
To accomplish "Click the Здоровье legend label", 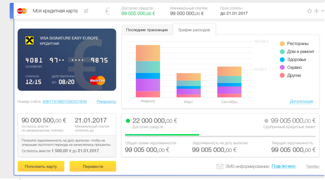I will pos(297,60).
